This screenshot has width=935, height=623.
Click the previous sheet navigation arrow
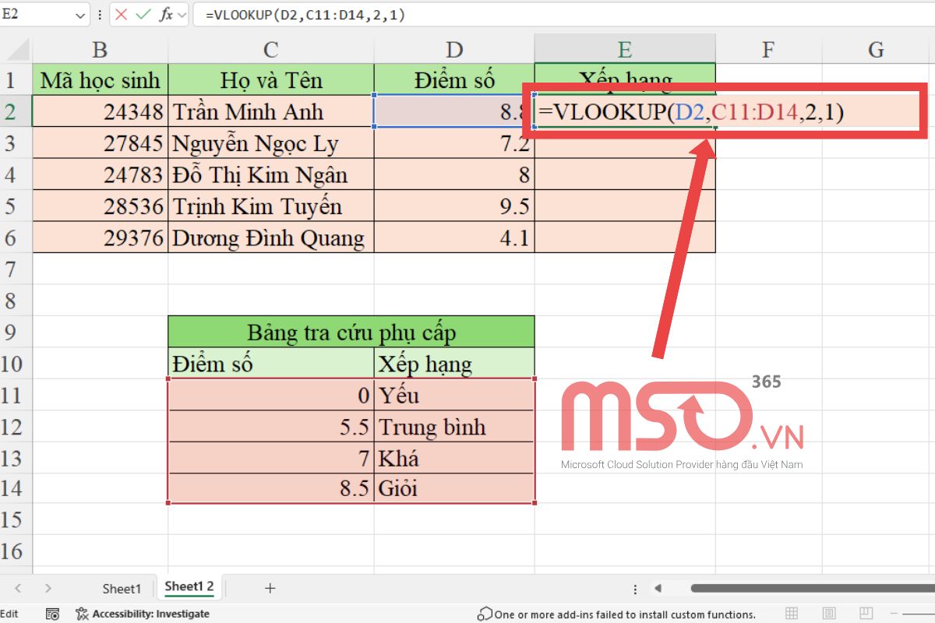pyautogui.click(x=18, y=588)
